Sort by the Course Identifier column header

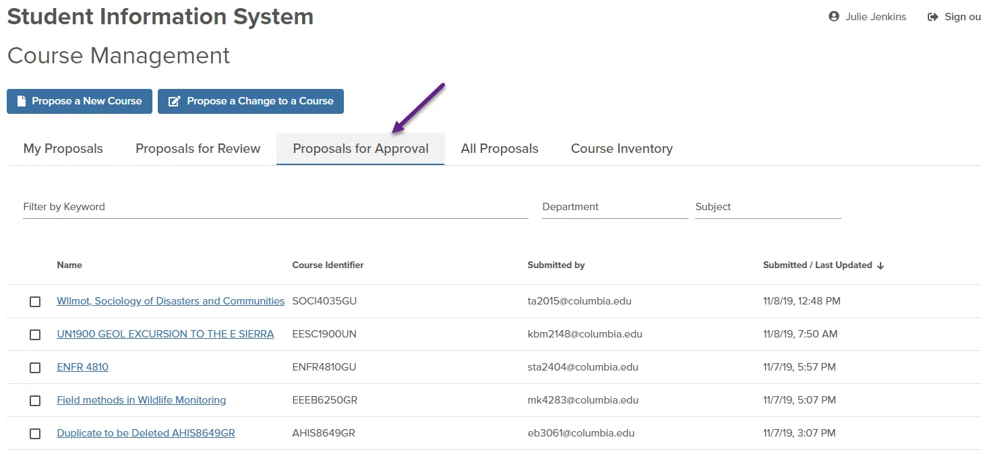(328, 265)
